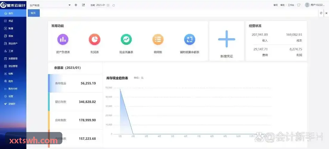Image resolution: width=329 pixels, height=149 pixels.
Task: Open the 用户10222... account menu
Action: (x=317, y=5)
